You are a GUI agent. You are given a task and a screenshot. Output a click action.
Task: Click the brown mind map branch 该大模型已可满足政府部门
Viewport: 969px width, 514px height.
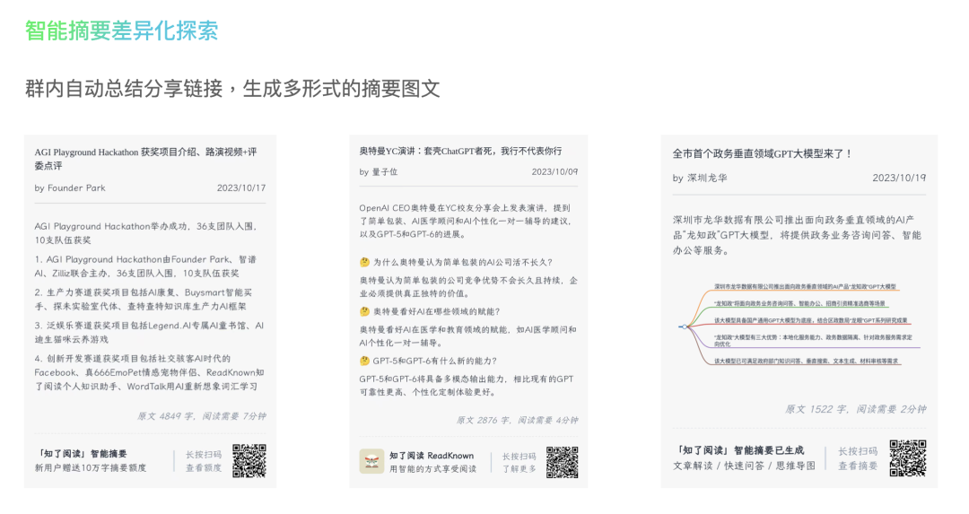pyautogui.click(x=807, y=361)
